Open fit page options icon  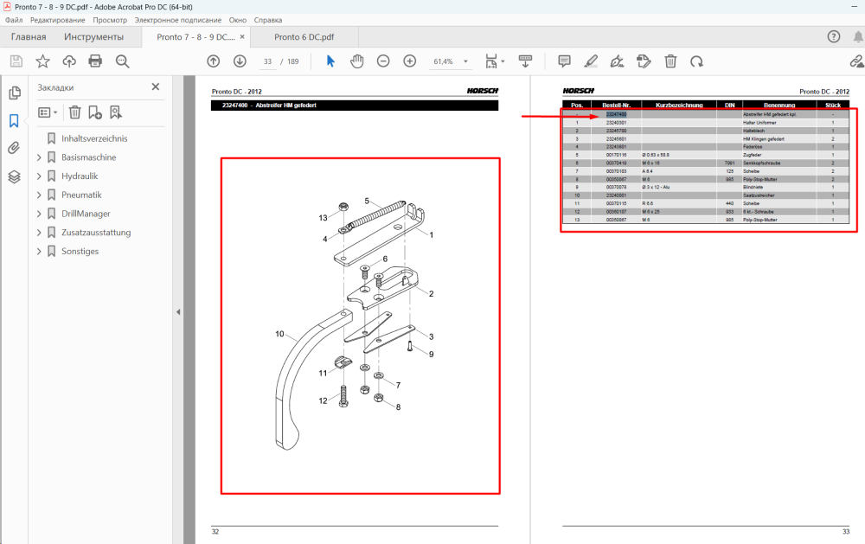click(x=491, y=61)
